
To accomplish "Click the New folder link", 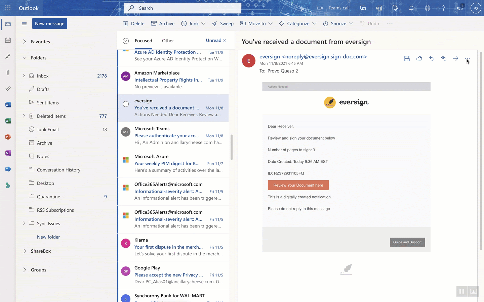I will [x=48, y=237].
